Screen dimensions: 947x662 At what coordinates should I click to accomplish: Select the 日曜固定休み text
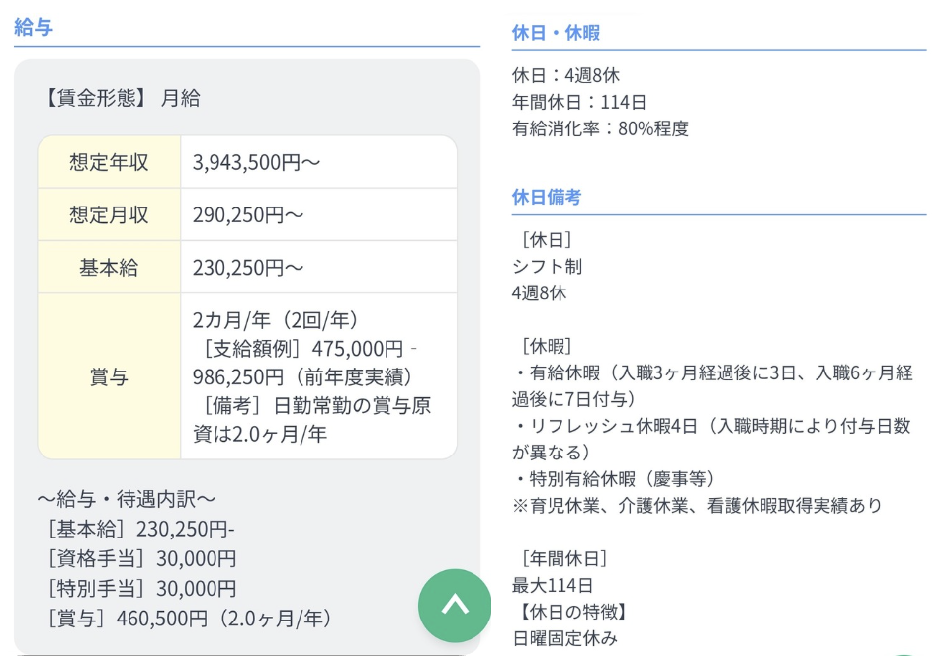pos(564,638)
